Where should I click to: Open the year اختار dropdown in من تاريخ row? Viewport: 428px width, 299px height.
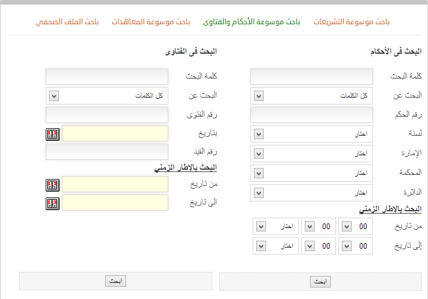pos(276,226)
